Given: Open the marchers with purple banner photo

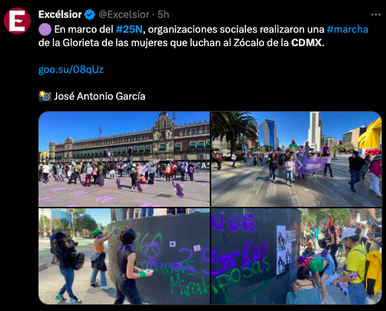Looking at the screenshot, I should coord(296,159).
